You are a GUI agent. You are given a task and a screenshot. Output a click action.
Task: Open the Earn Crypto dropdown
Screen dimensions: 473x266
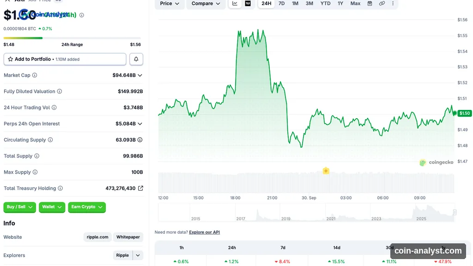coord(87,207)
